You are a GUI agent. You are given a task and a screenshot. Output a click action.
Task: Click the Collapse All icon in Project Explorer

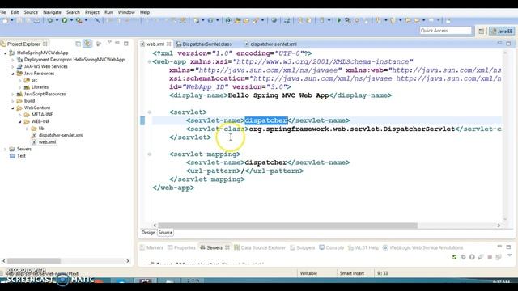(78, 44)
